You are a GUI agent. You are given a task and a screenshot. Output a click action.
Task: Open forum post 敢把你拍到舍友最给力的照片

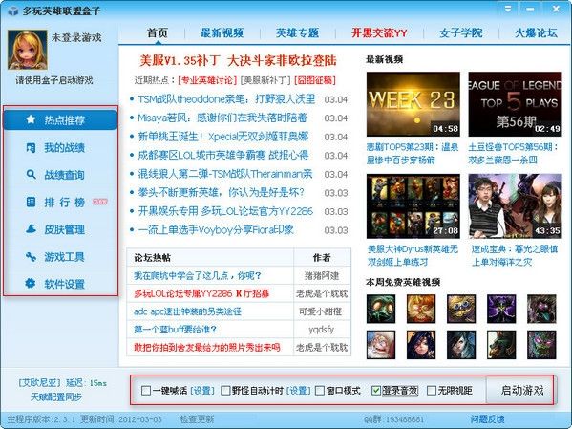click(x=206, y=347)
